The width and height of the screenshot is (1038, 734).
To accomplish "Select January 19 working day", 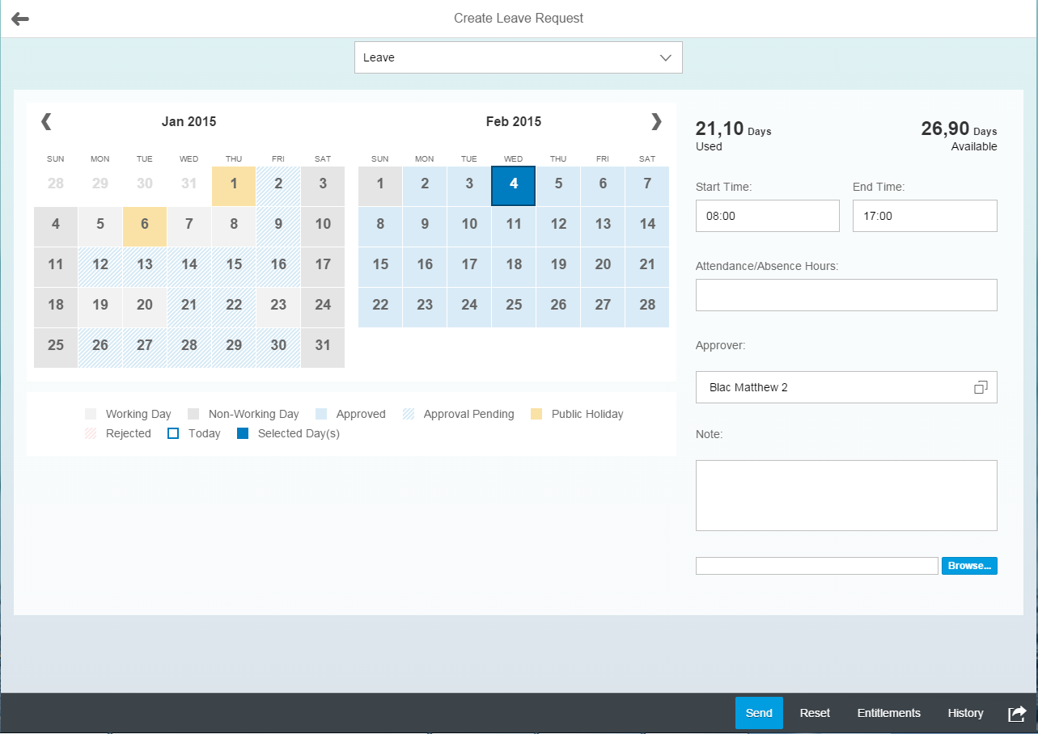I will 100,307.
